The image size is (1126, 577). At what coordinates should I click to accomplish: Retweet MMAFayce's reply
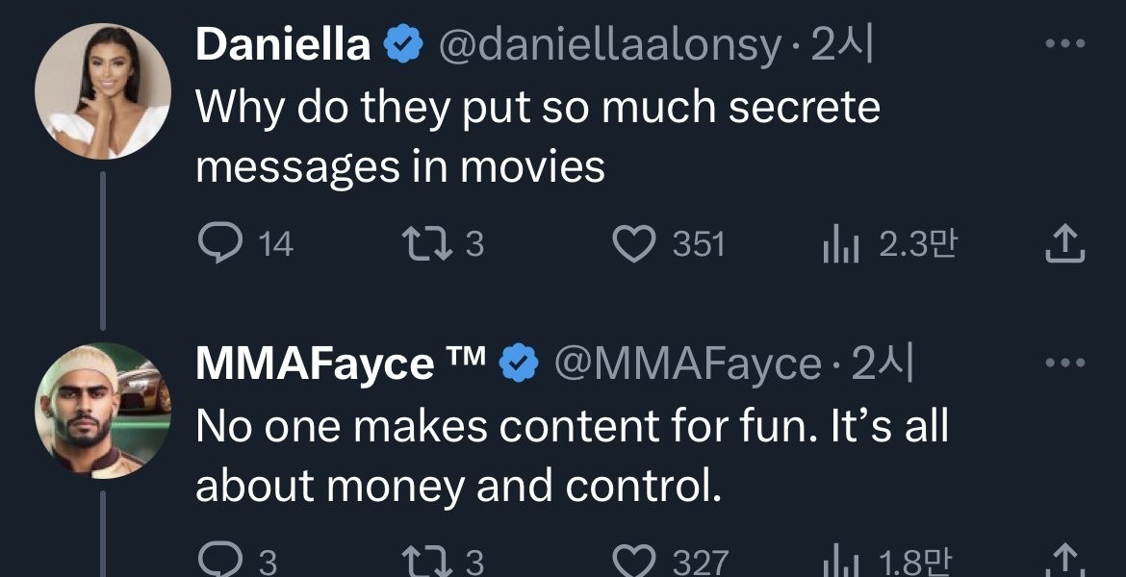[x=425, y=560]
